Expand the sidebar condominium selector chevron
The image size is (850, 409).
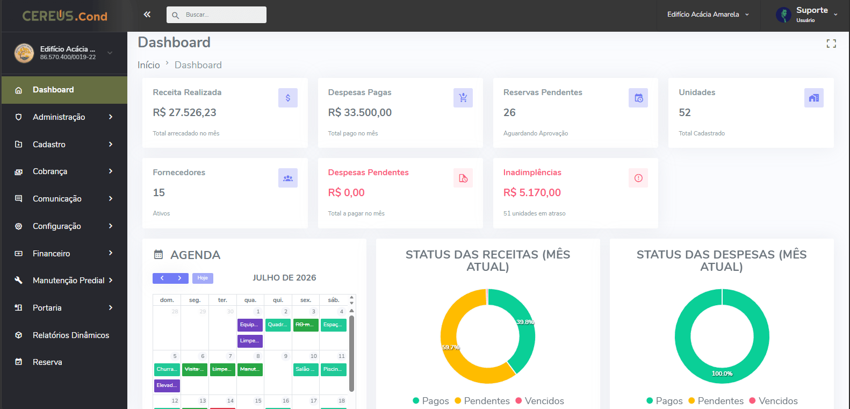coord(110,53)
